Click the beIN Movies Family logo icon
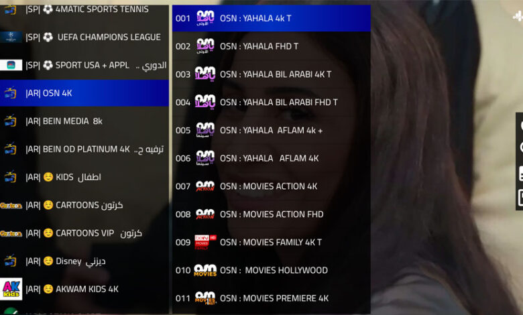 tap(205, 243)
